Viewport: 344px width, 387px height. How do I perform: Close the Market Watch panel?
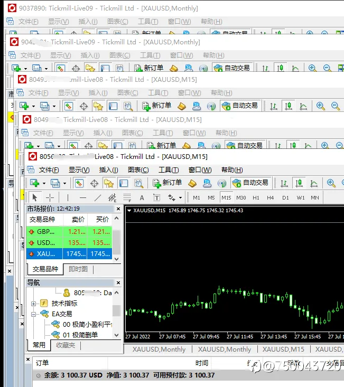[118, 209]
